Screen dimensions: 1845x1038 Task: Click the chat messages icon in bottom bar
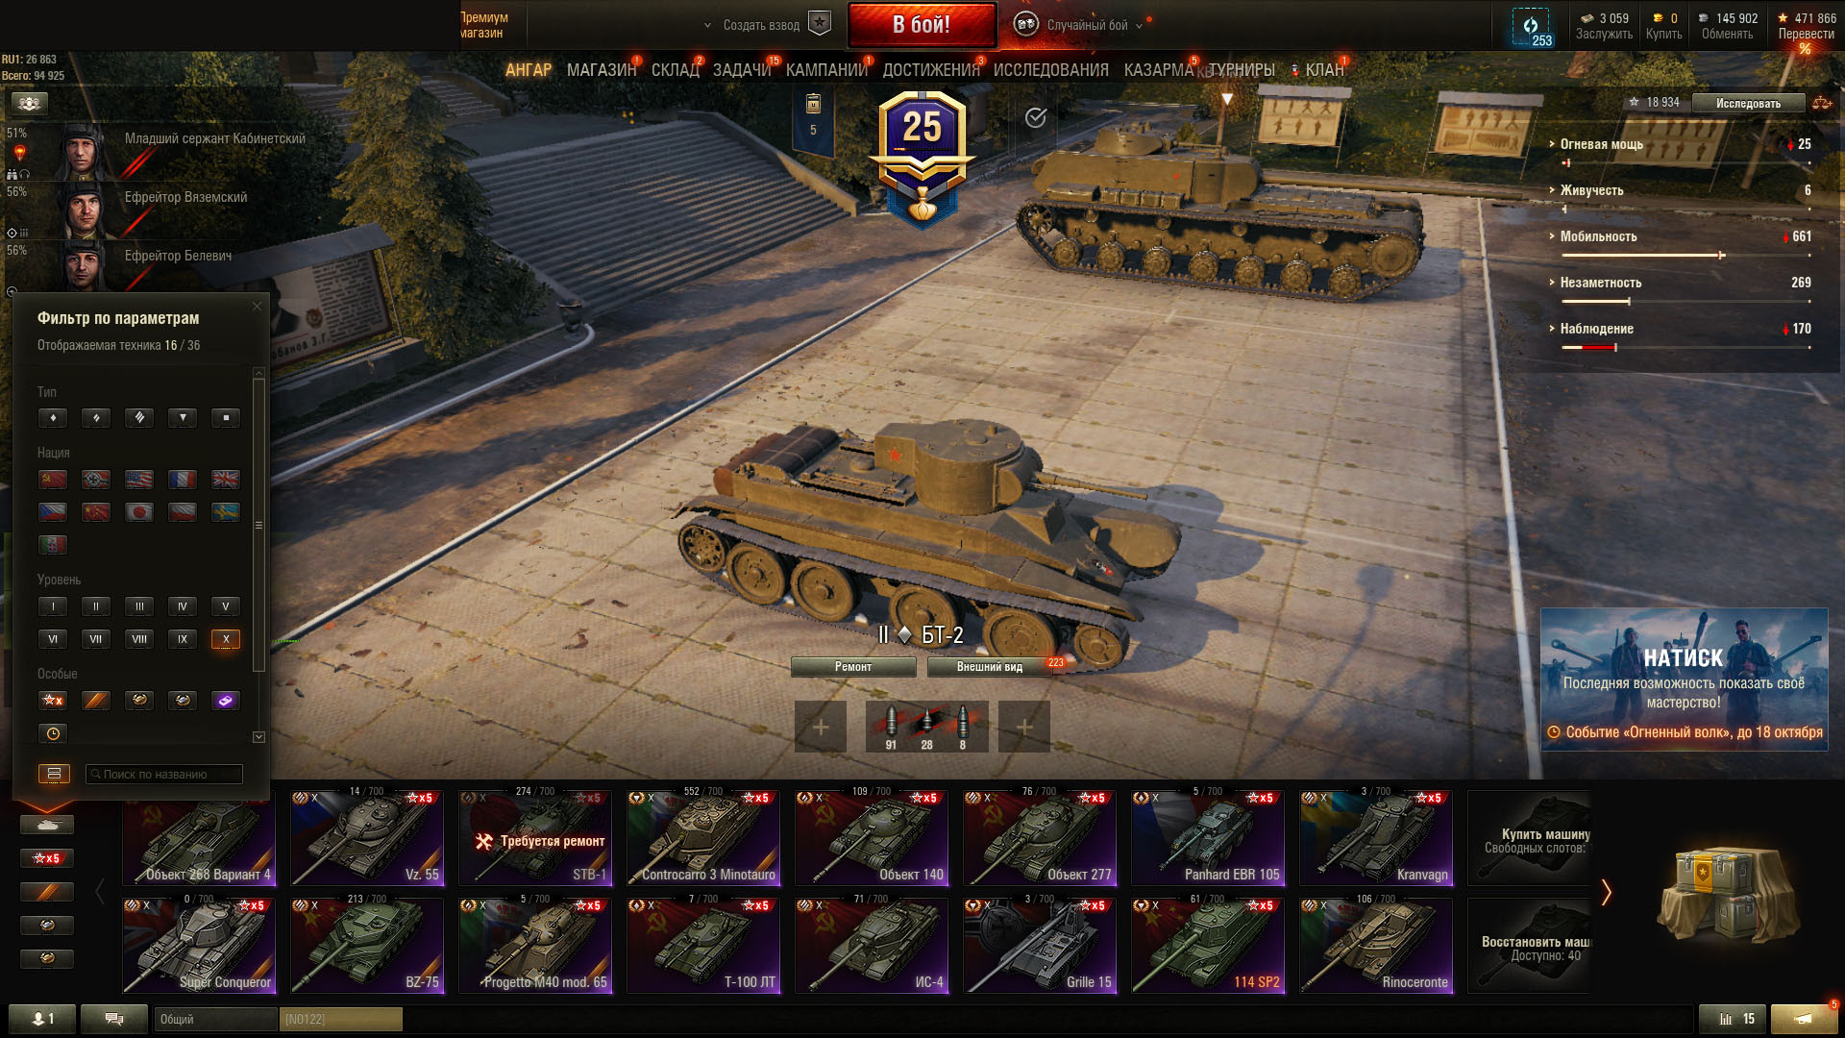(114, 1019)
